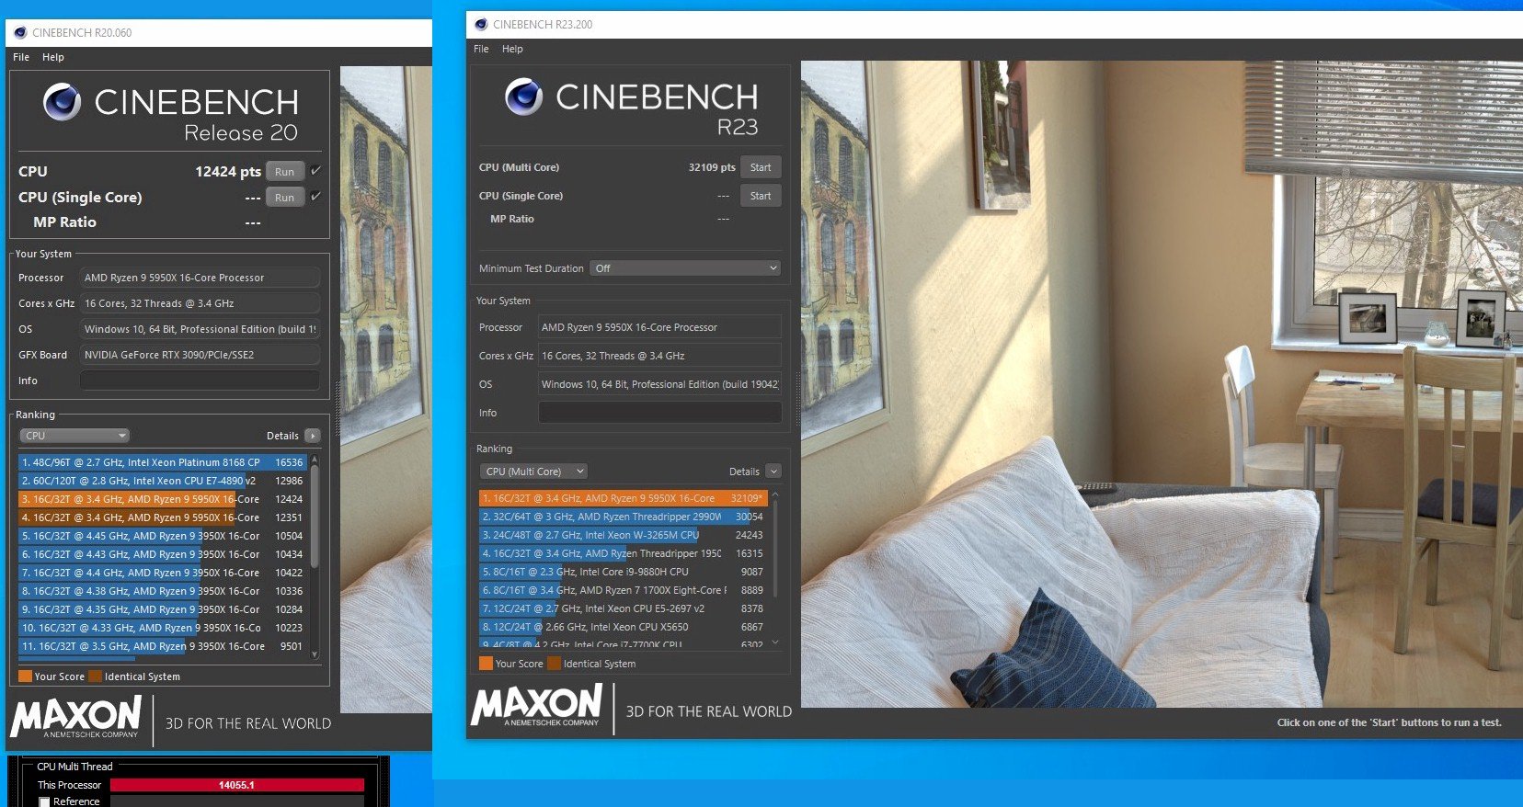The width and height of the screenshot is (1523, 807).
Task: Run the CPU test in Cinebench R20
Action: pos(285,172)
